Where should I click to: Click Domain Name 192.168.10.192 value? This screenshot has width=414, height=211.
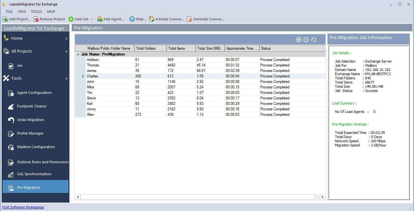[378, 70]
